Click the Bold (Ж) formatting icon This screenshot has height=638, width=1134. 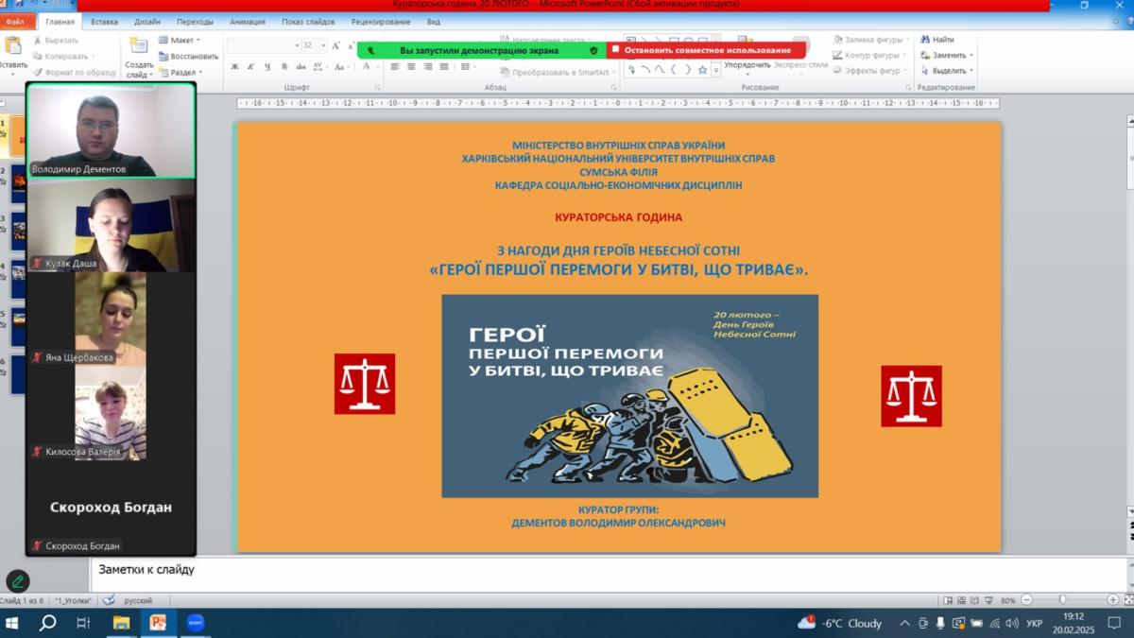(235, 67)
